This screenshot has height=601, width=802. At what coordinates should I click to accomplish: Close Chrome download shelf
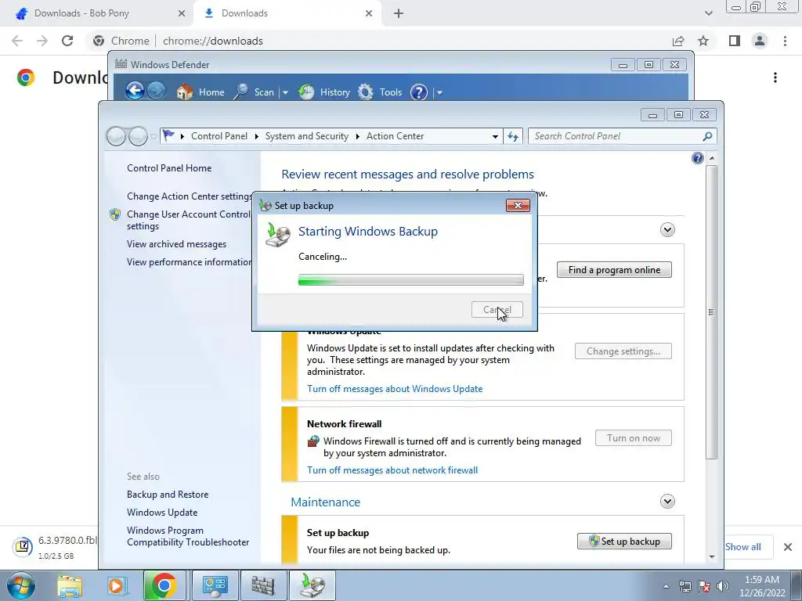click(x=788, y=547)
